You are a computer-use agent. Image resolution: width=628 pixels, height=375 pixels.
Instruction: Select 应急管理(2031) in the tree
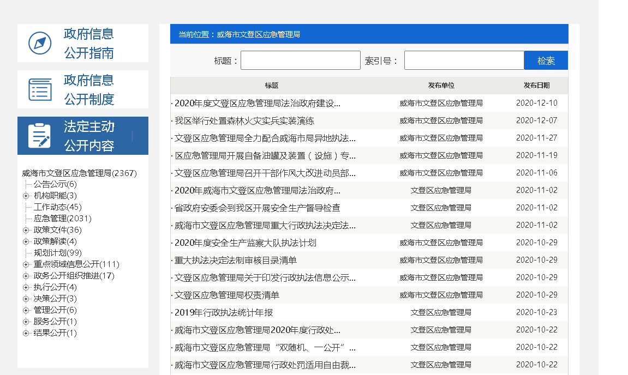point(62,219)
